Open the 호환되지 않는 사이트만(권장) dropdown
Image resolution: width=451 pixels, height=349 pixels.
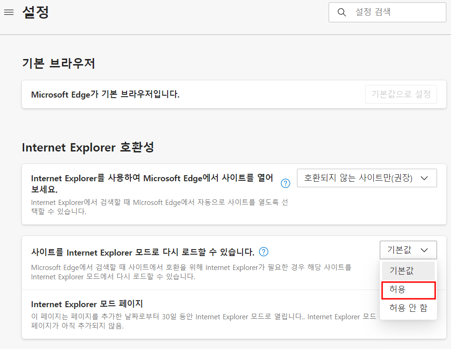pos(367,178)
